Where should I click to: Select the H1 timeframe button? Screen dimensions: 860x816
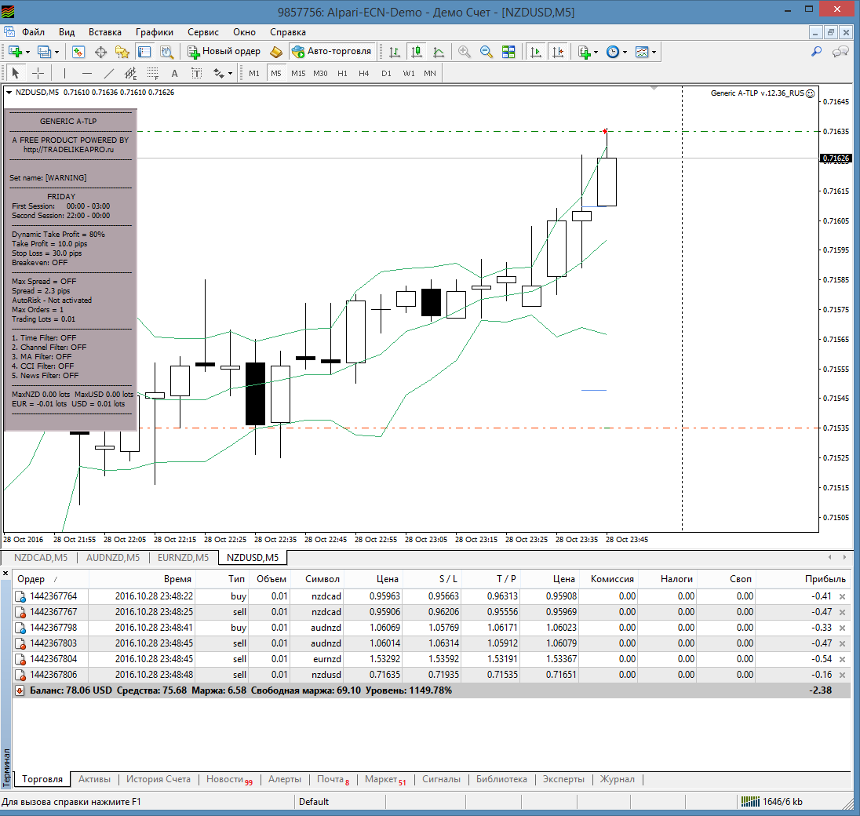(342, 73)
